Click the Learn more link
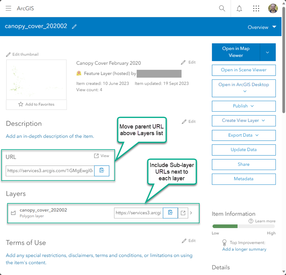The image size is (286, 275). 265,221
